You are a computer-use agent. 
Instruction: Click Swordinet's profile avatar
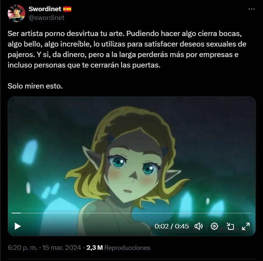16,13
